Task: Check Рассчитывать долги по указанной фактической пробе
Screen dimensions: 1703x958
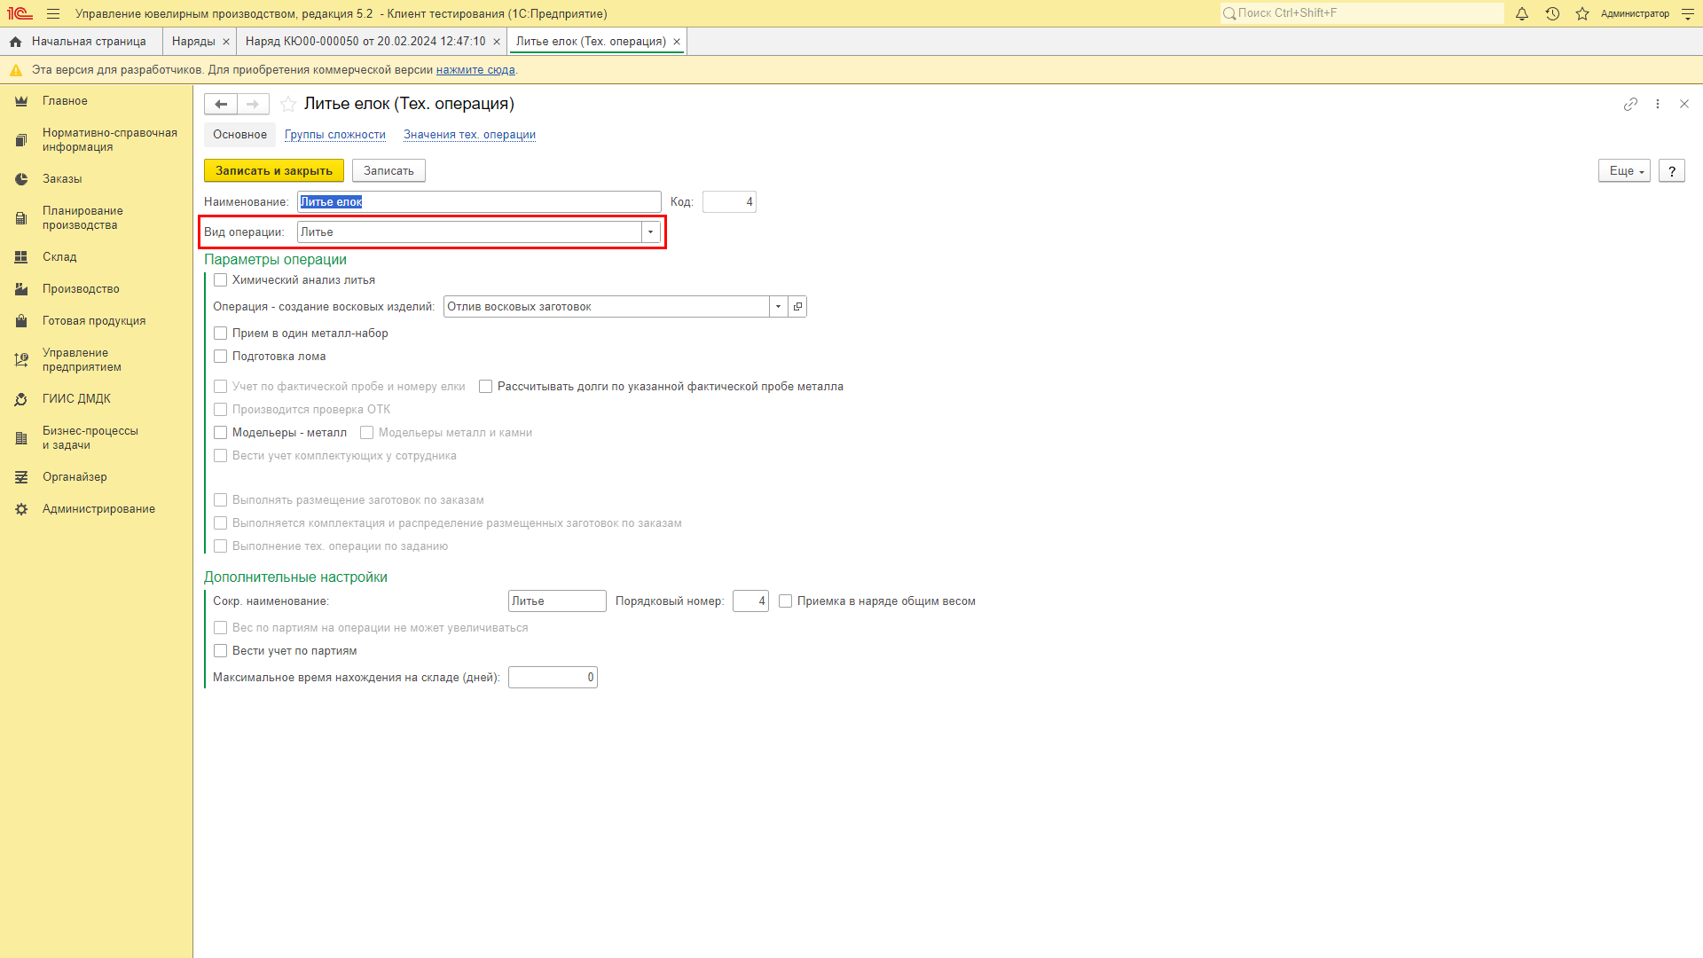Action: coord(485,387)
